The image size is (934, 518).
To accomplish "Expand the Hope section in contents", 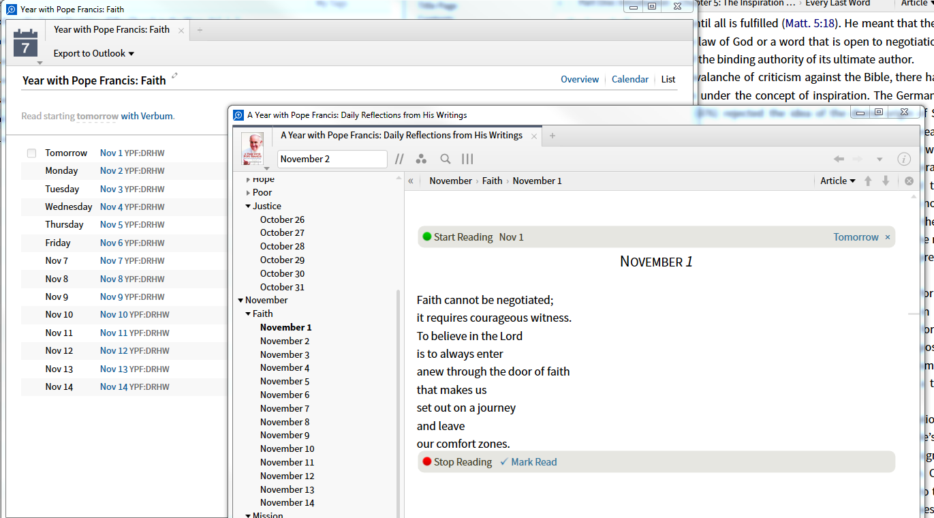I will [248, 180].
